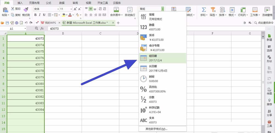This screenshot has height=133, width=275.
Task: Choose Short Date (短日期) format option
Action: pos(162,58)
